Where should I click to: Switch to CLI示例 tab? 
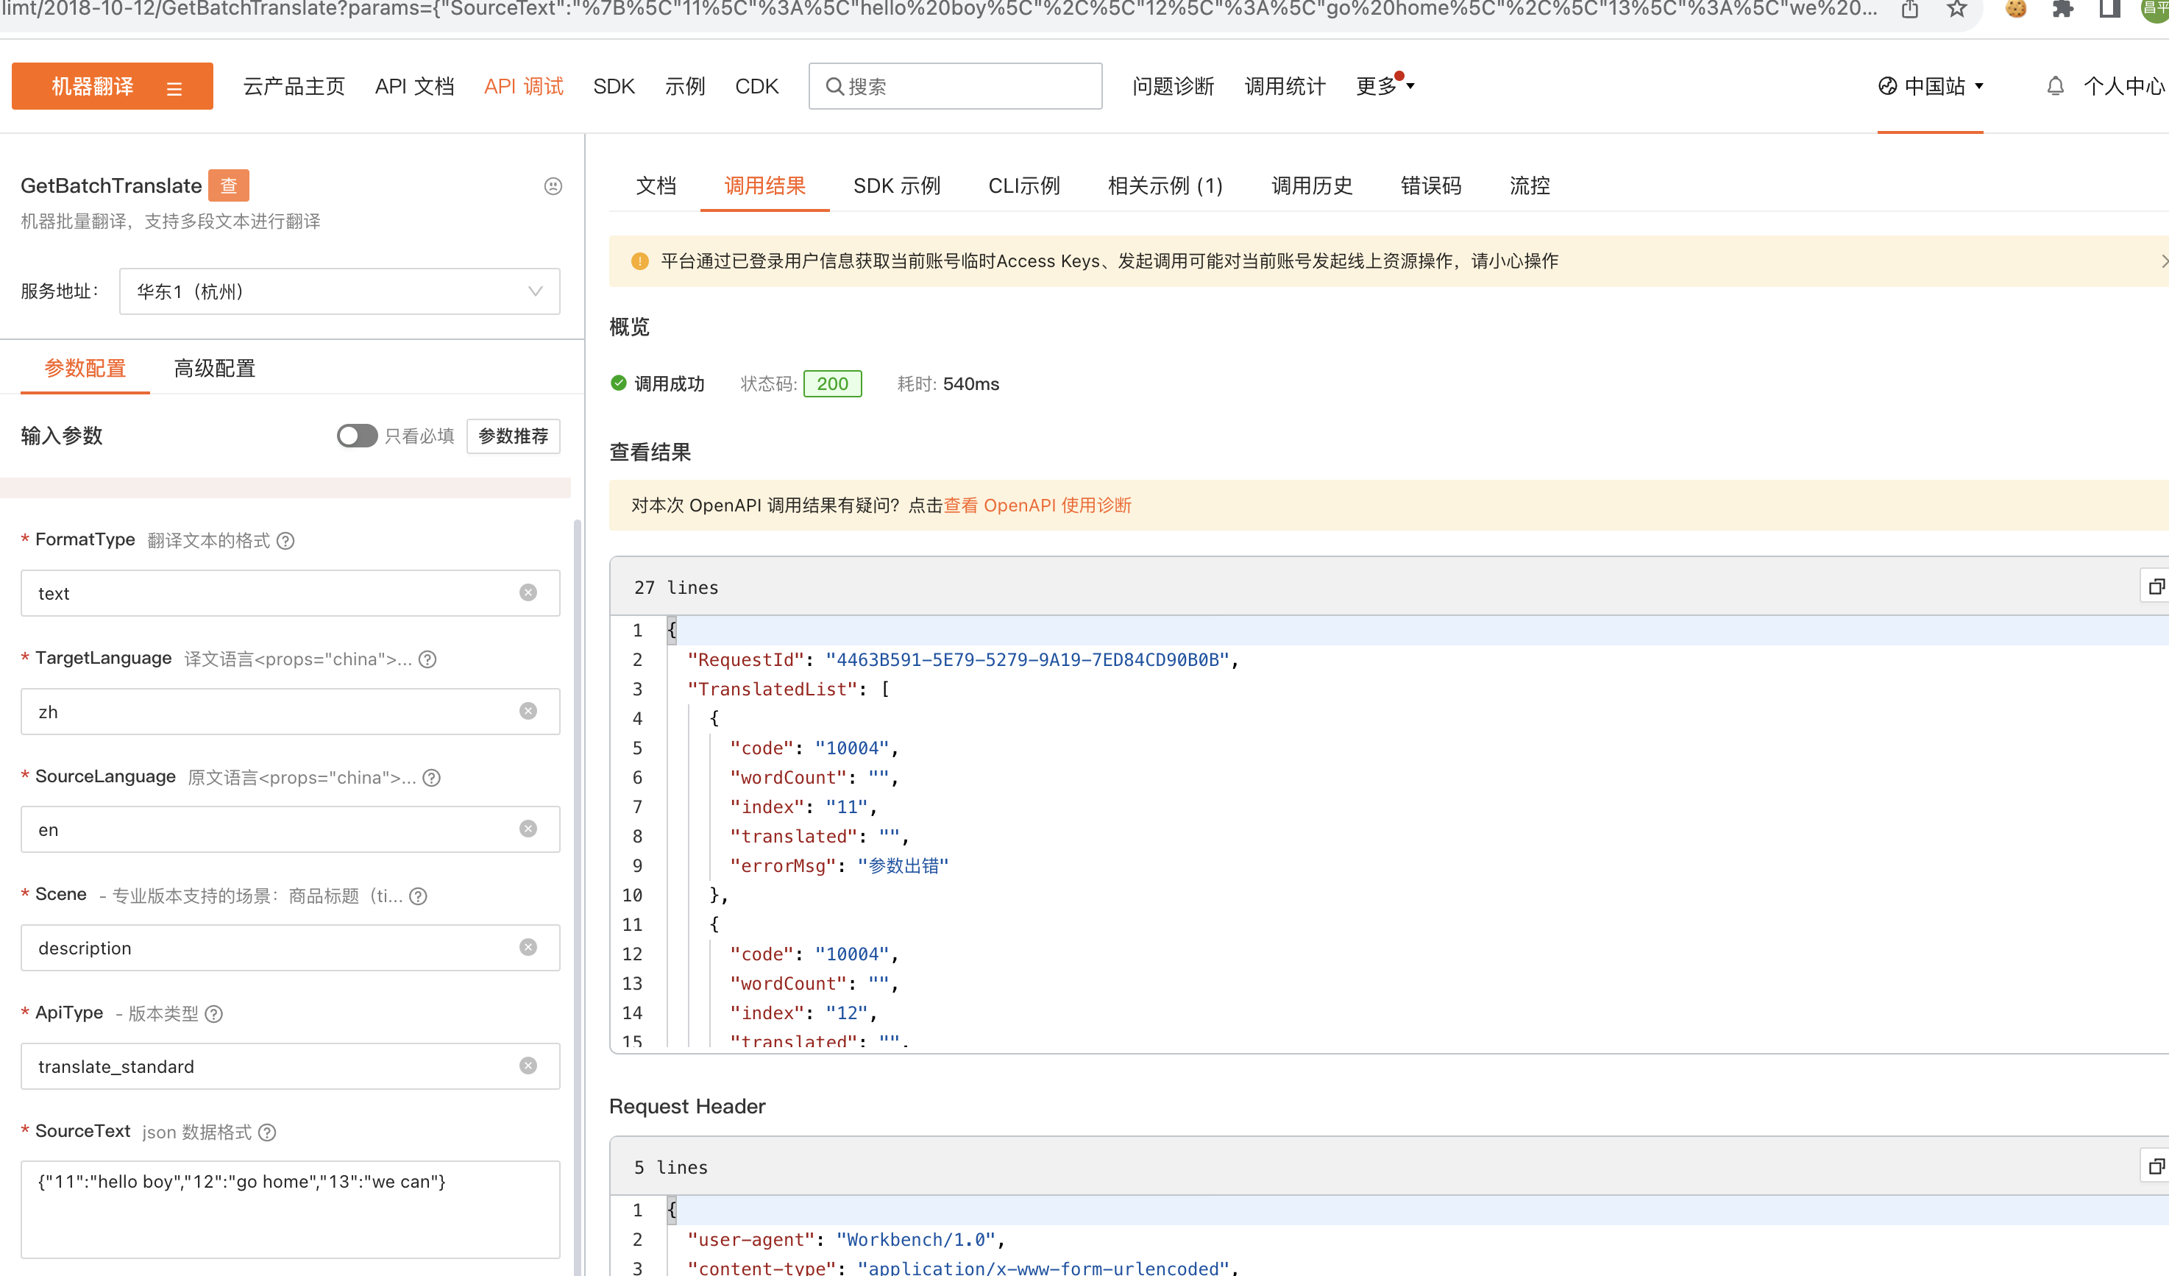1024,185
